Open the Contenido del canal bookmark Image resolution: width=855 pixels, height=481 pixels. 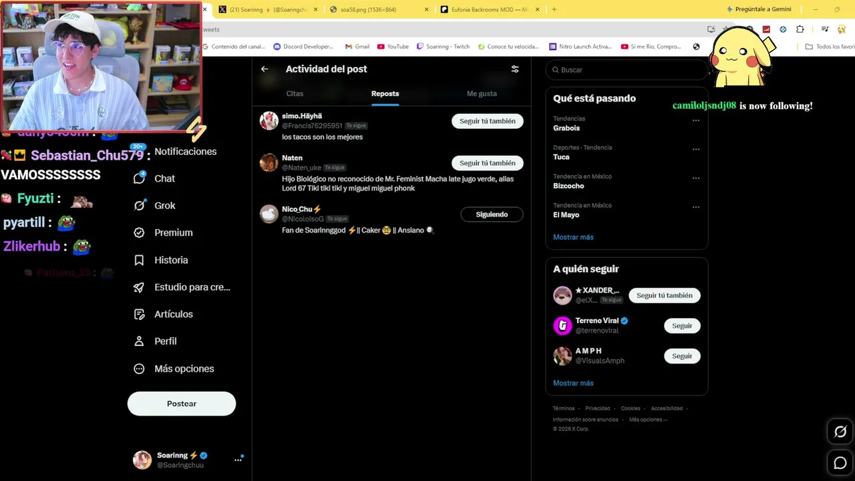pyautogui.click(x=233, y=47)
